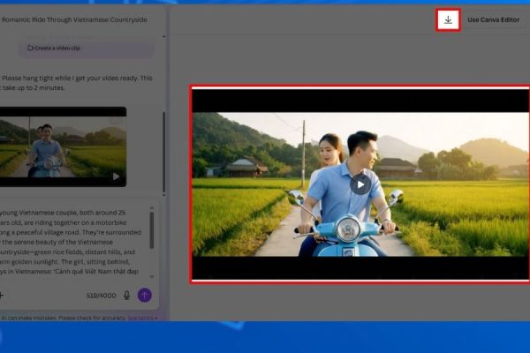
Task: Click the download icon in top bar
Action: coord(448,19)
